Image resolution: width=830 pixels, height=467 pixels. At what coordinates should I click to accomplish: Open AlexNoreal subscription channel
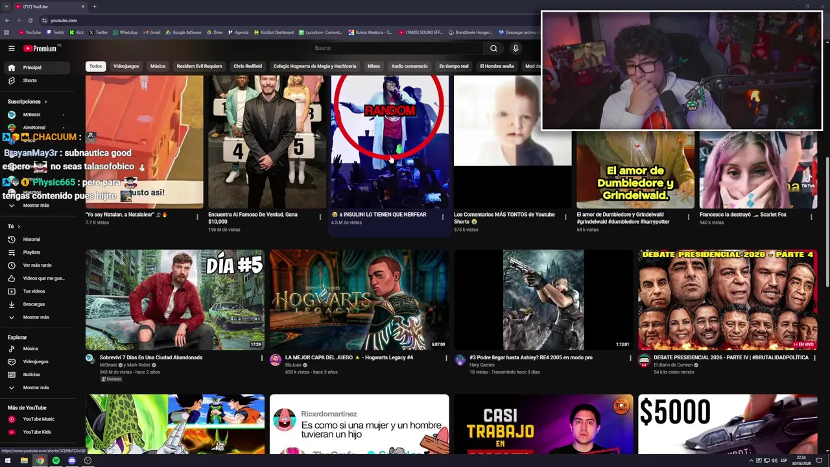point(34,128)
